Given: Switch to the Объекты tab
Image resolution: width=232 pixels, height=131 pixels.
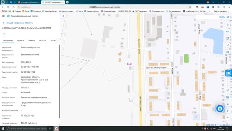Looking at the screenshot, I should 31,40.
